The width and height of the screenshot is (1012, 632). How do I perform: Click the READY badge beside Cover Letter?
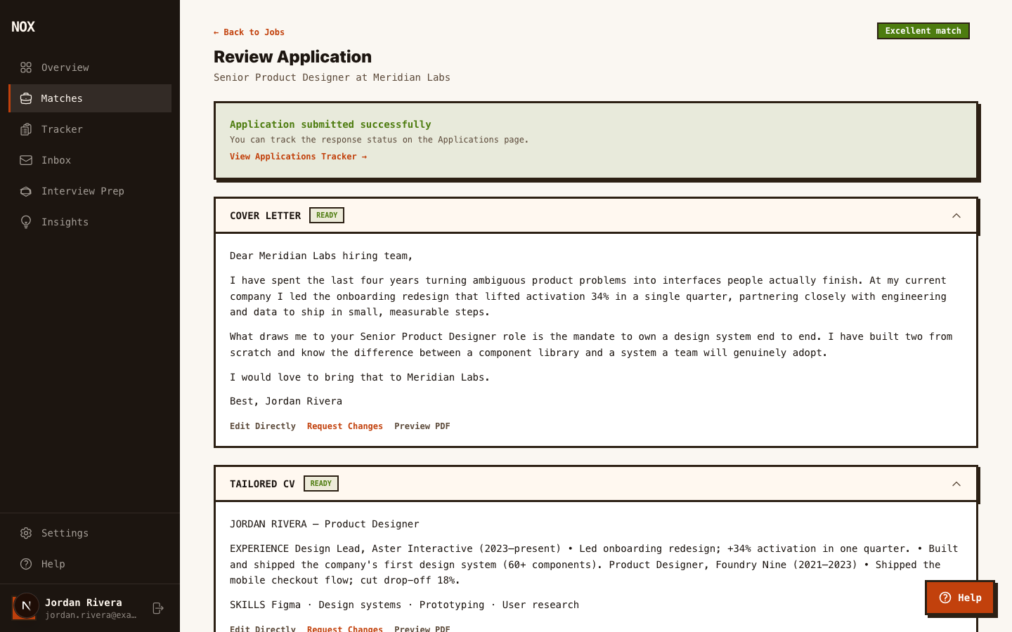click(327, 216)
